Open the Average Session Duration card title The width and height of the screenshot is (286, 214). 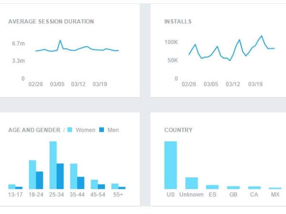[51, 21]
